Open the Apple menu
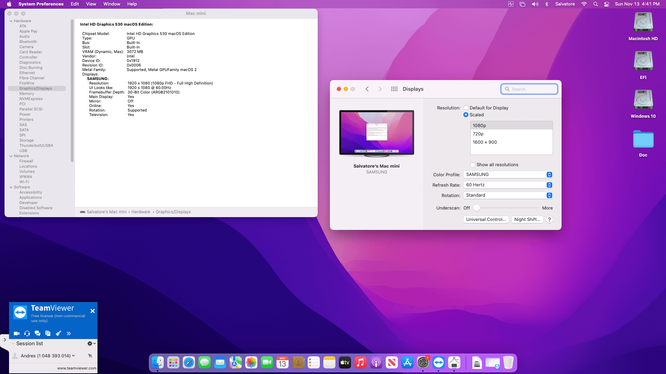The width and height of the screenshot is (666, 374). [9, 4]
